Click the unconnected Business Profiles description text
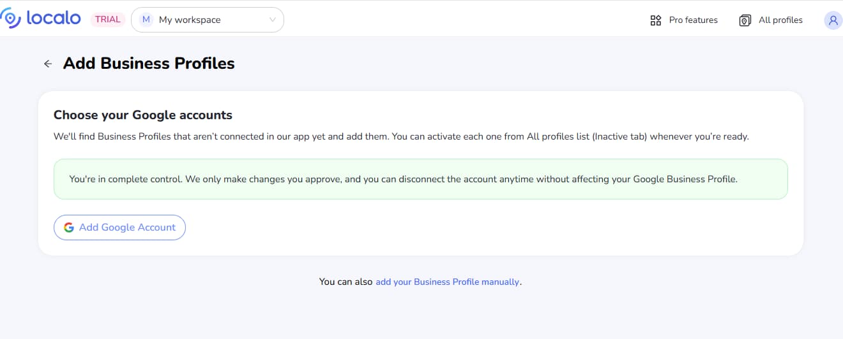The width and height of the screenshot is (843, 339). click(x=401, y=136)
